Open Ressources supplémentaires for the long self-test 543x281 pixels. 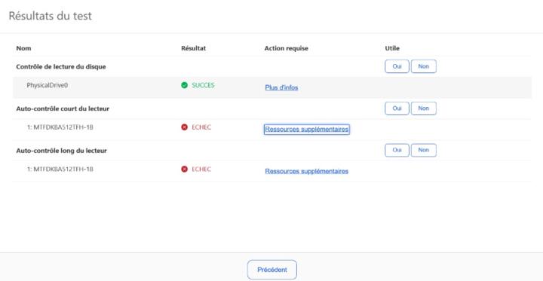click(x=306, y=171)
